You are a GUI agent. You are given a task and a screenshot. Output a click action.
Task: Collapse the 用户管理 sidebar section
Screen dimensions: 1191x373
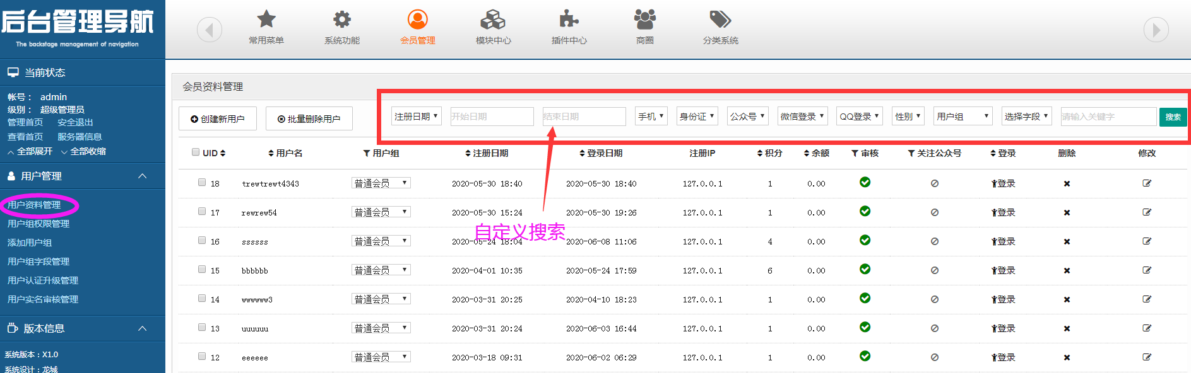142,176
